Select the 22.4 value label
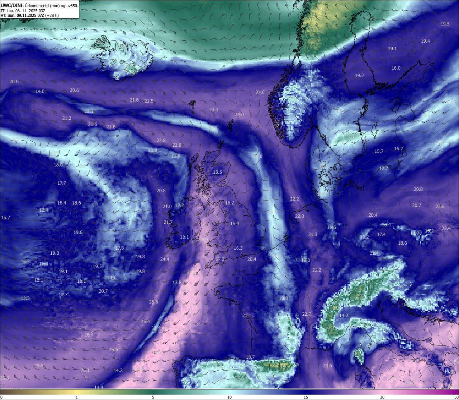The height and width of the screenshot is (400, 459). tap(446, 229)
